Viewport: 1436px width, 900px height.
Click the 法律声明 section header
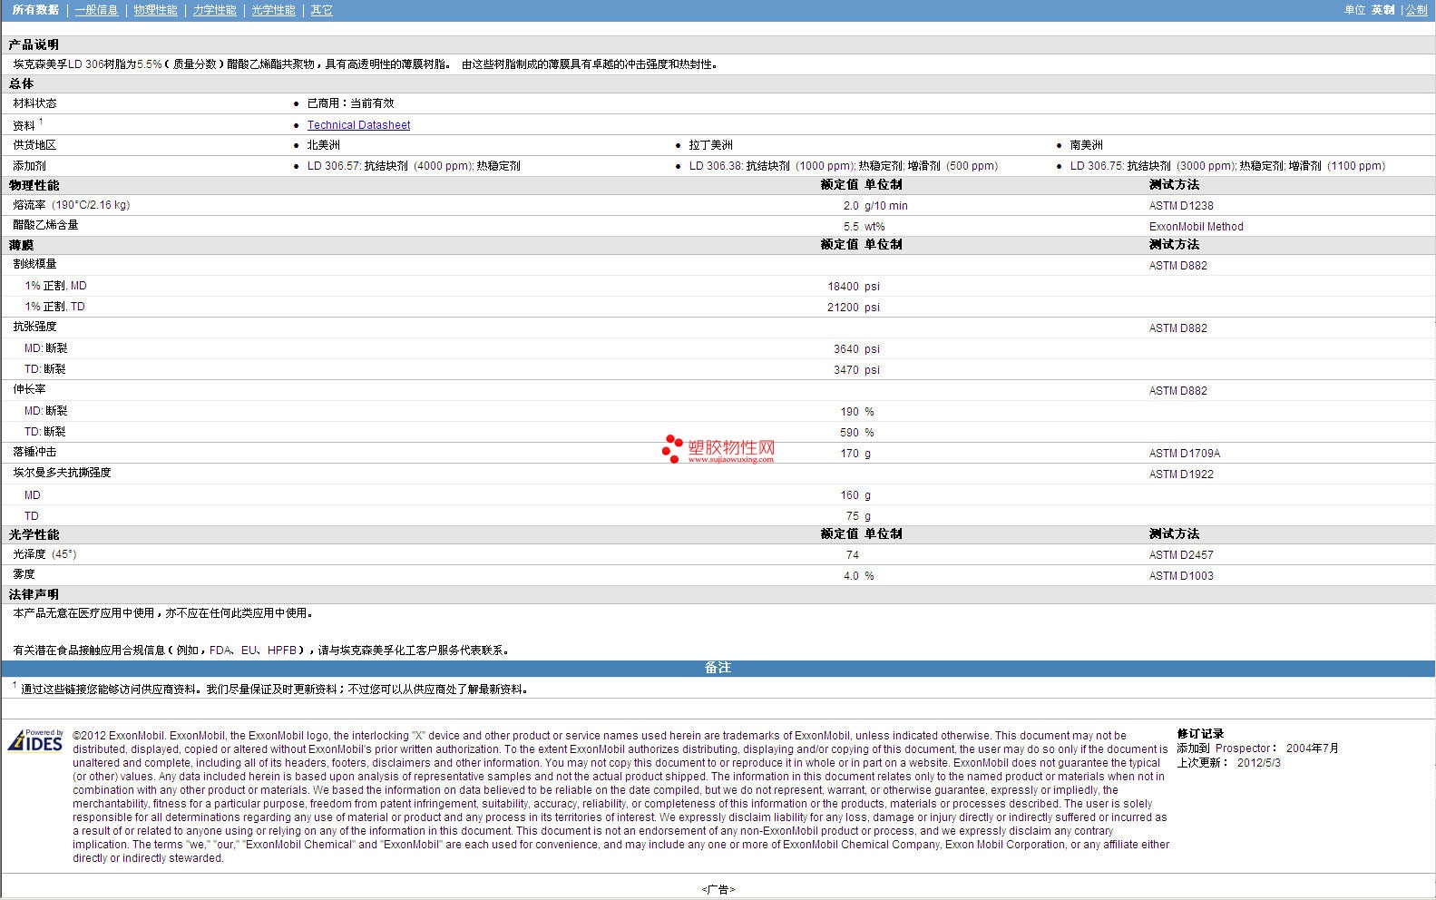34,594
